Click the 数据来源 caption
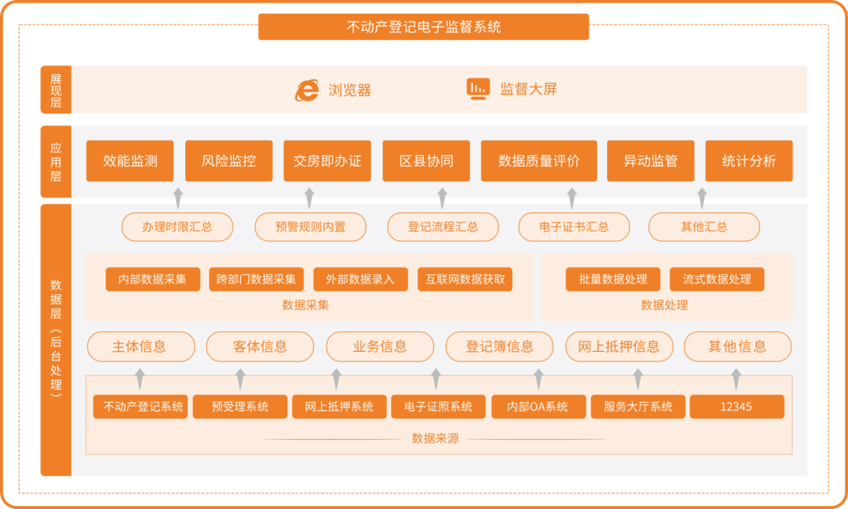 pyautogui.click(x=435, y=438)
